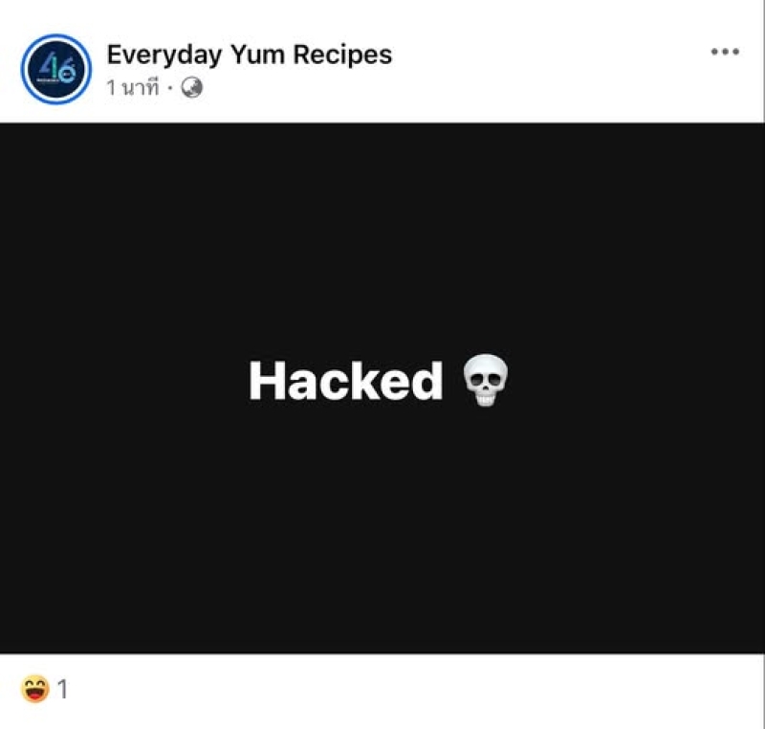Open the page name Everyday Yum Recipes
765x729 pixels.
click(x=250, y=55)
